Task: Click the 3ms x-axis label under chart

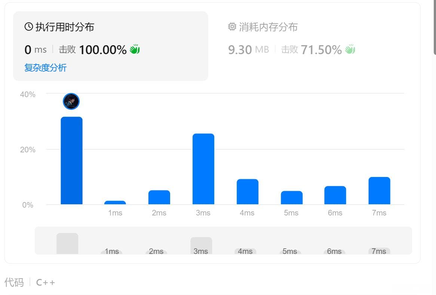Action: click(203, 213)
